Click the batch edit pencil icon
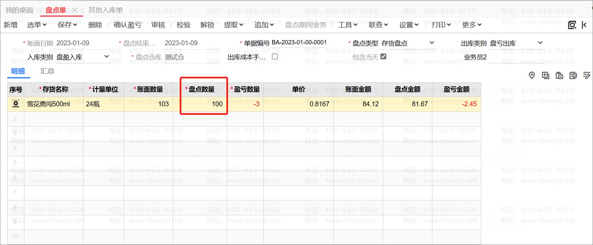593x245 pixels. pyautogui.click(x=586, y=75)
